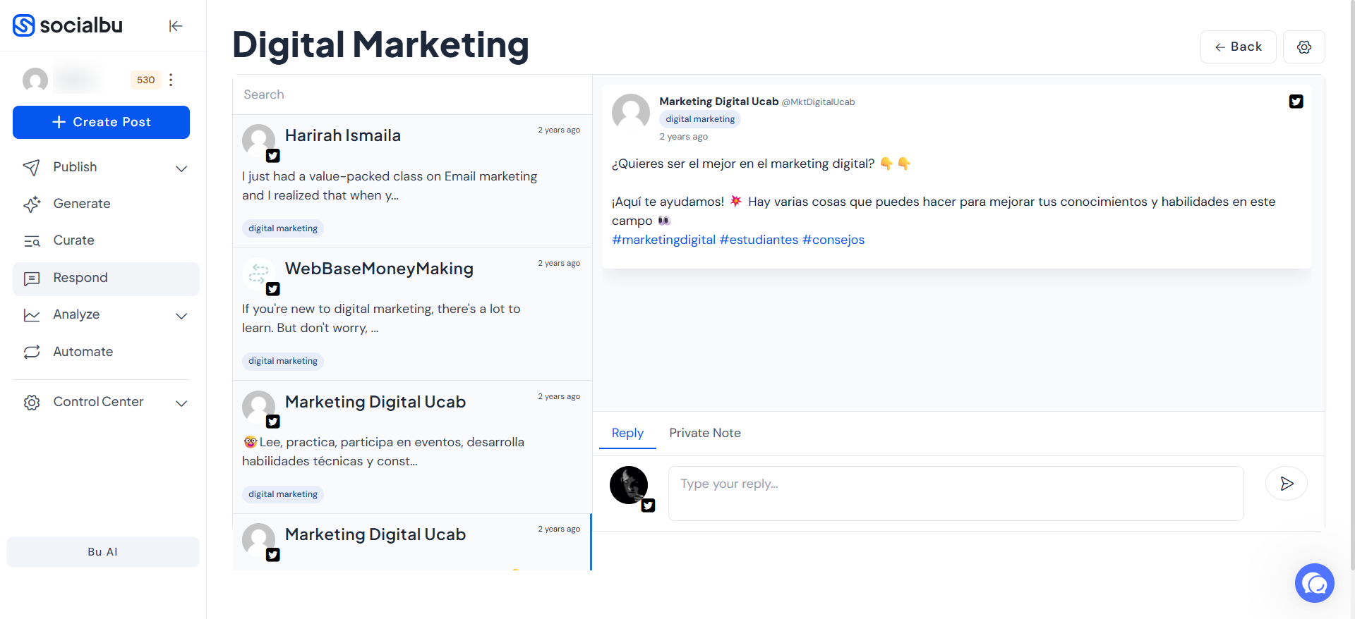Focus the Search field
1355x619 pixels.
pos(412,94)
